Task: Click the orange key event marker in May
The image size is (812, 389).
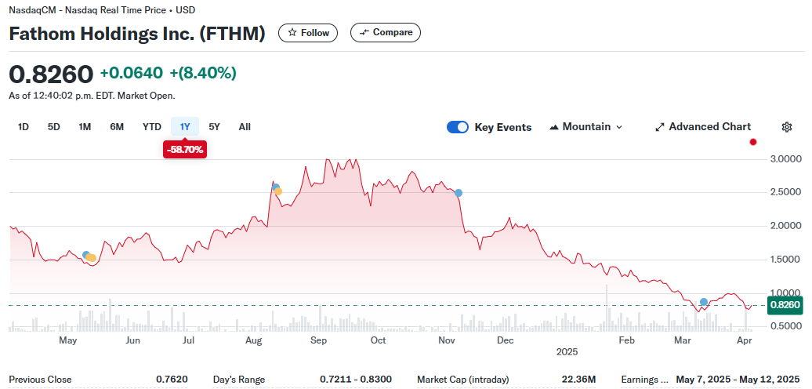Action: (x=92, y=257)
